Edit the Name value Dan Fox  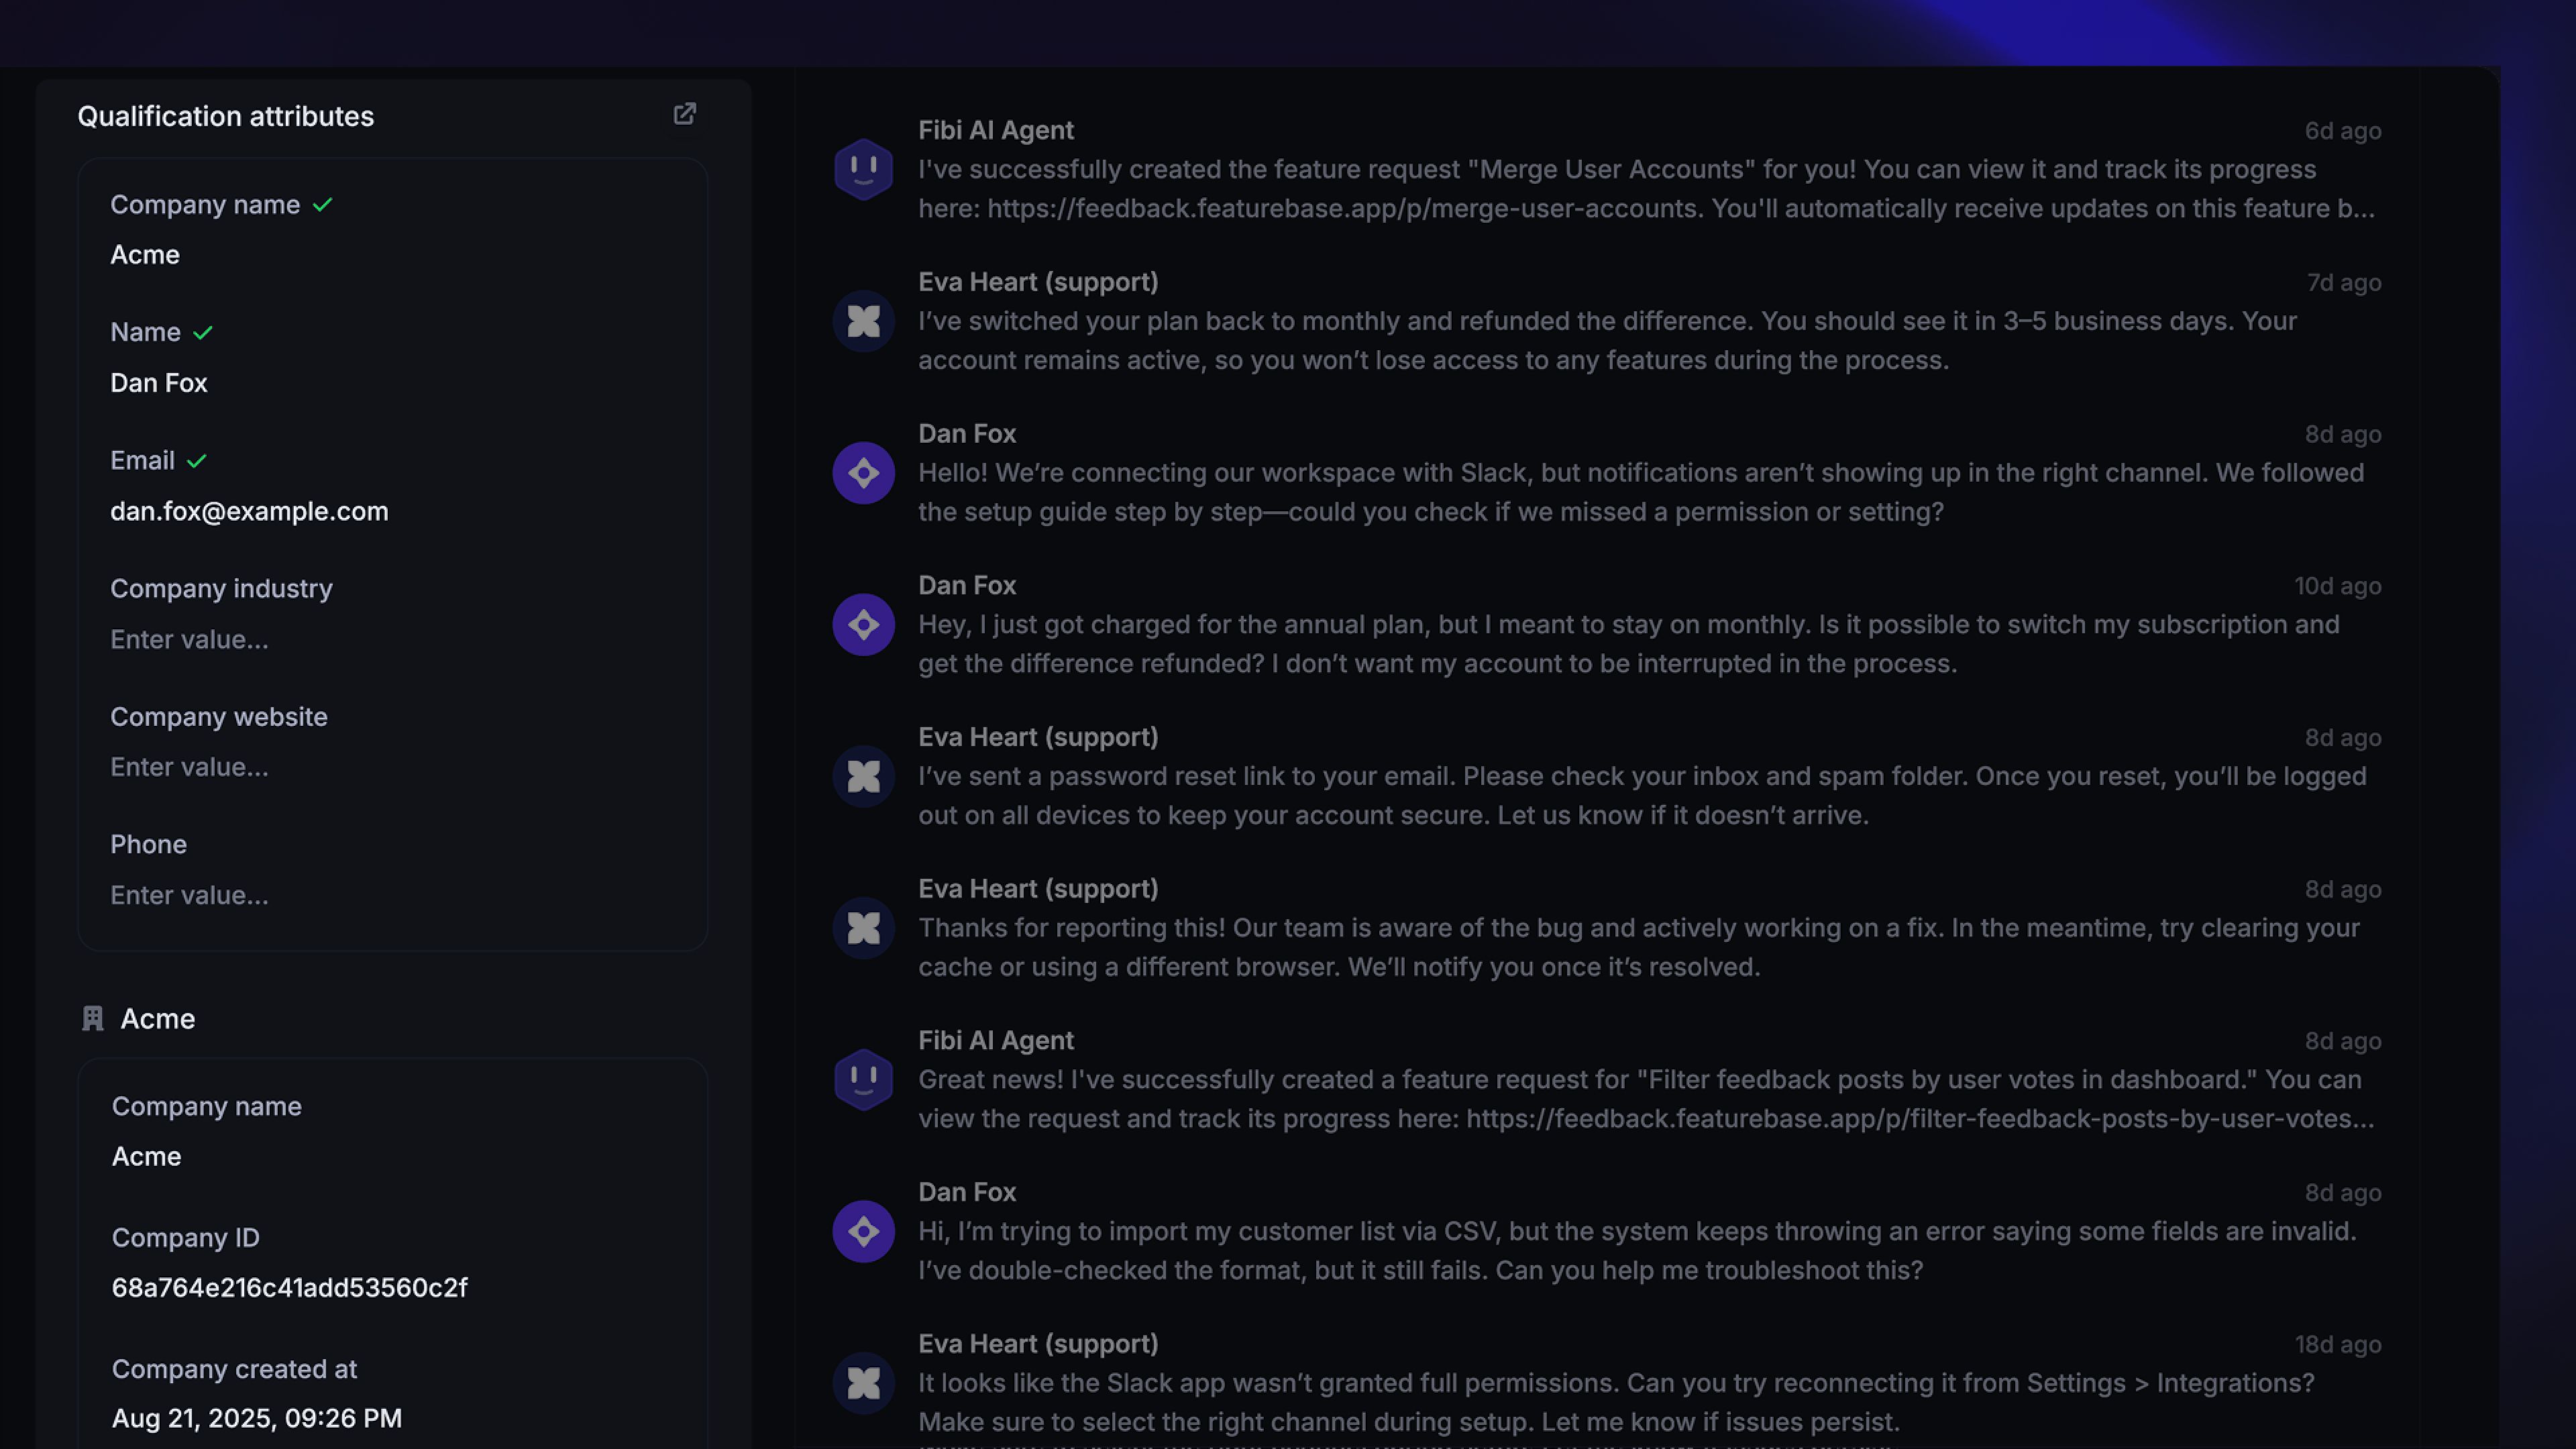click(159, 383)
